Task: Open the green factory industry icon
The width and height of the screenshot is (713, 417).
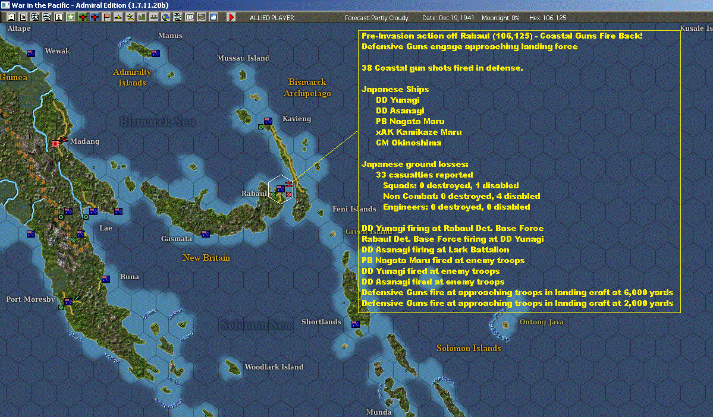Action: click(142, 17)
